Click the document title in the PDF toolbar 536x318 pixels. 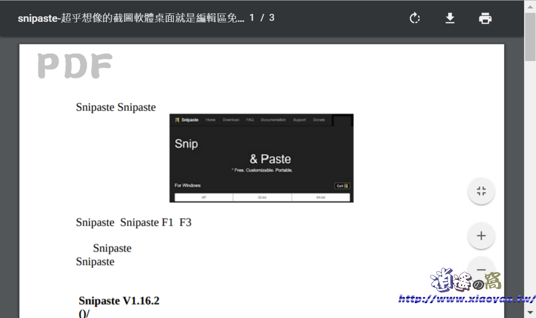pyautogui.click(x=131, y=18)
